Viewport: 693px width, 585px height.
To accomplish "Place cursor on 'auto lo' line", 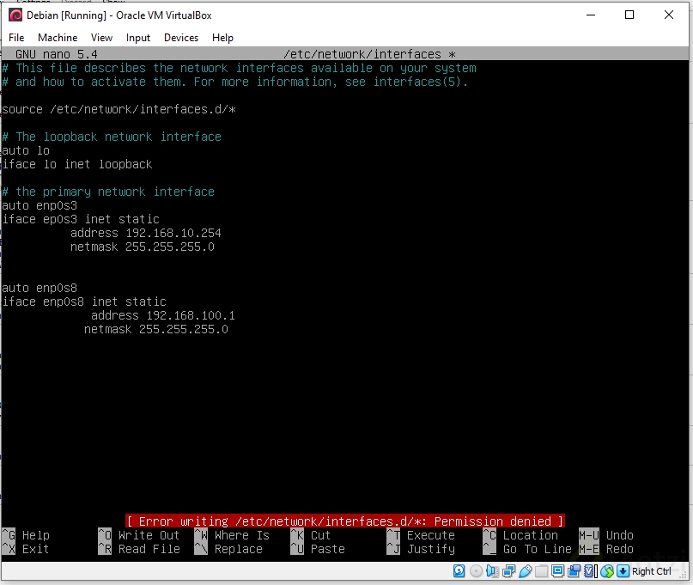I will [x=26, y=150].
